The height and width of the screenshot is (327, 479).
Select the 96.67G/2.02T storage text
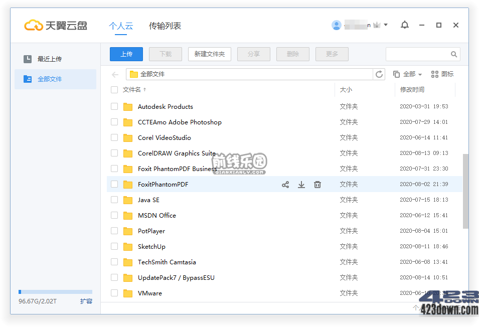tap(38, 301)
